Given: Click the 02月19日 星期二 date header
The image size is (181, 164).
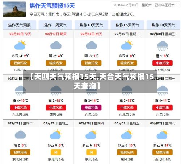Looking at the screenshot, I should pyautogui.click(x=127, y=34).
